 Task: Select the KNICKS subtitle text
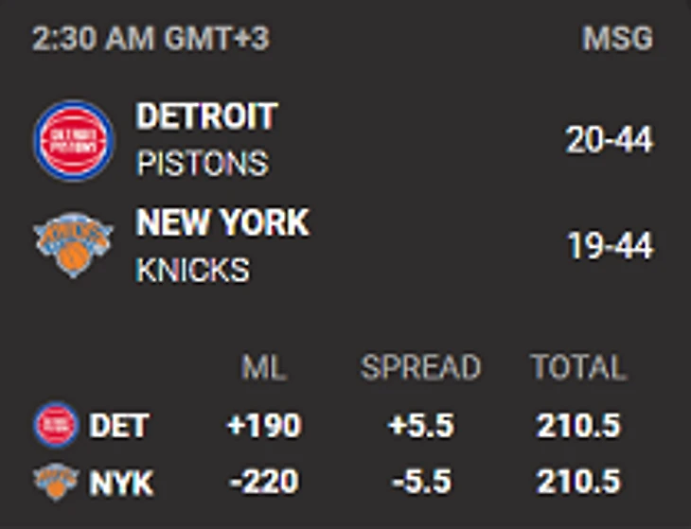pyautogui.click(x=192, y=270)
